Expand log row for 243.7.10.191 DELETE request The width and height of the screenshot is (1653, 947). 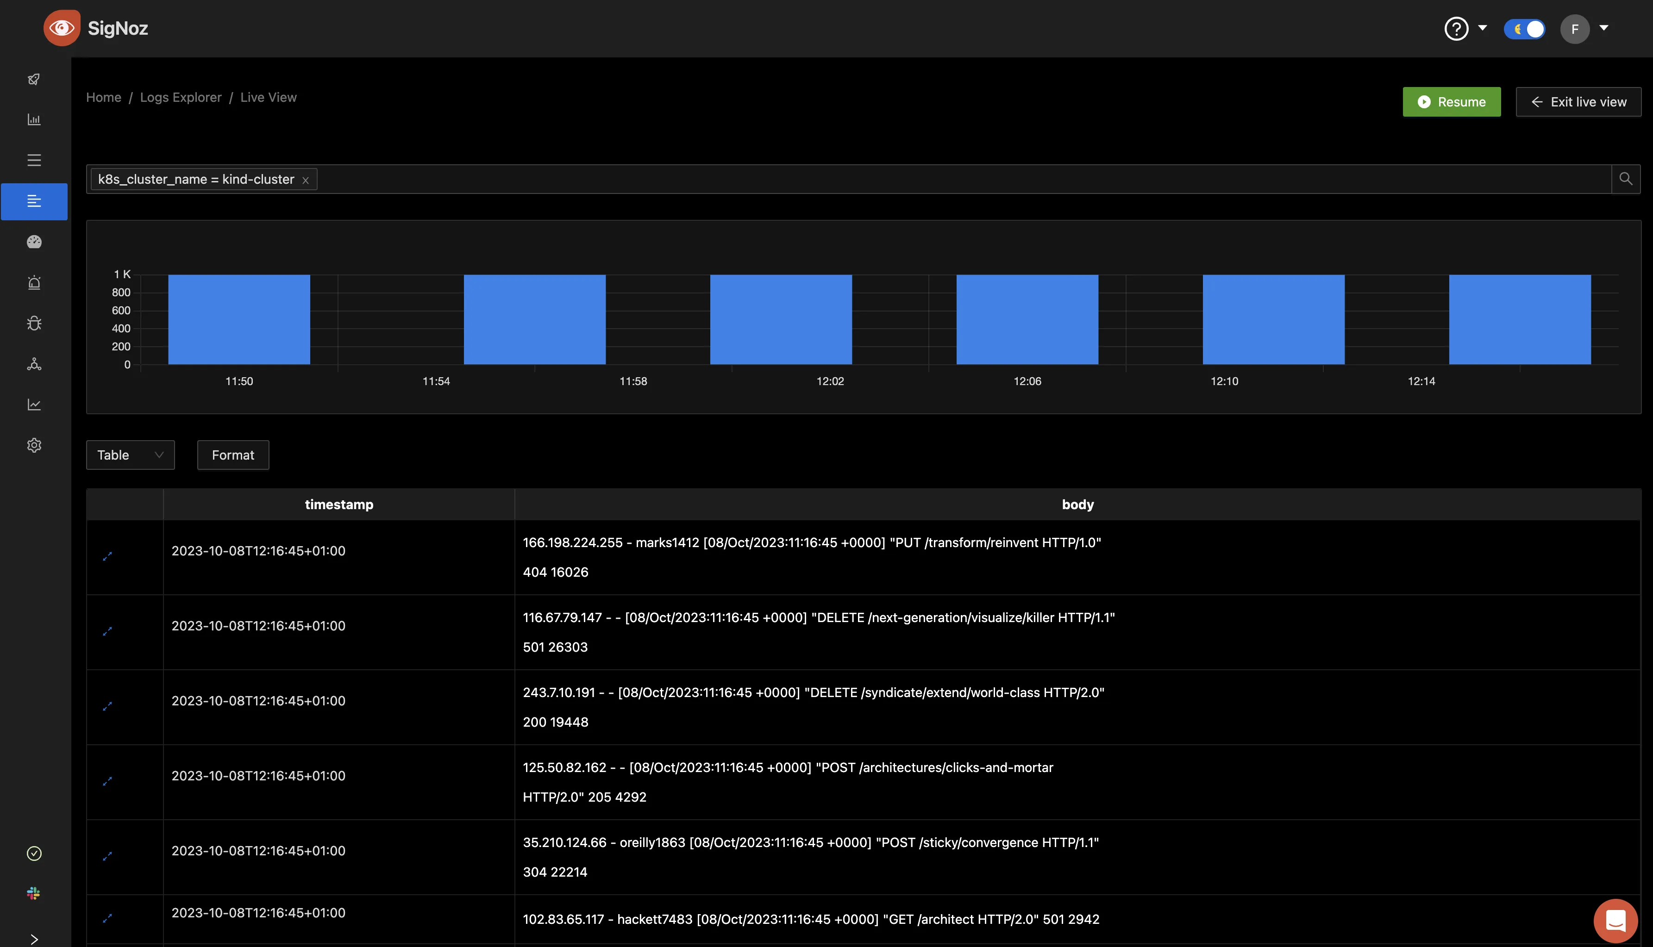(107, 706)
